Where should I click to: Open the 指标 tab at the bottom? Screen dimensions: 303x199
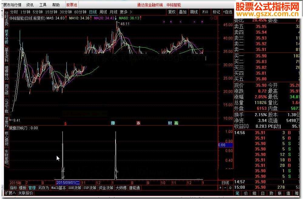click(14, 188)
